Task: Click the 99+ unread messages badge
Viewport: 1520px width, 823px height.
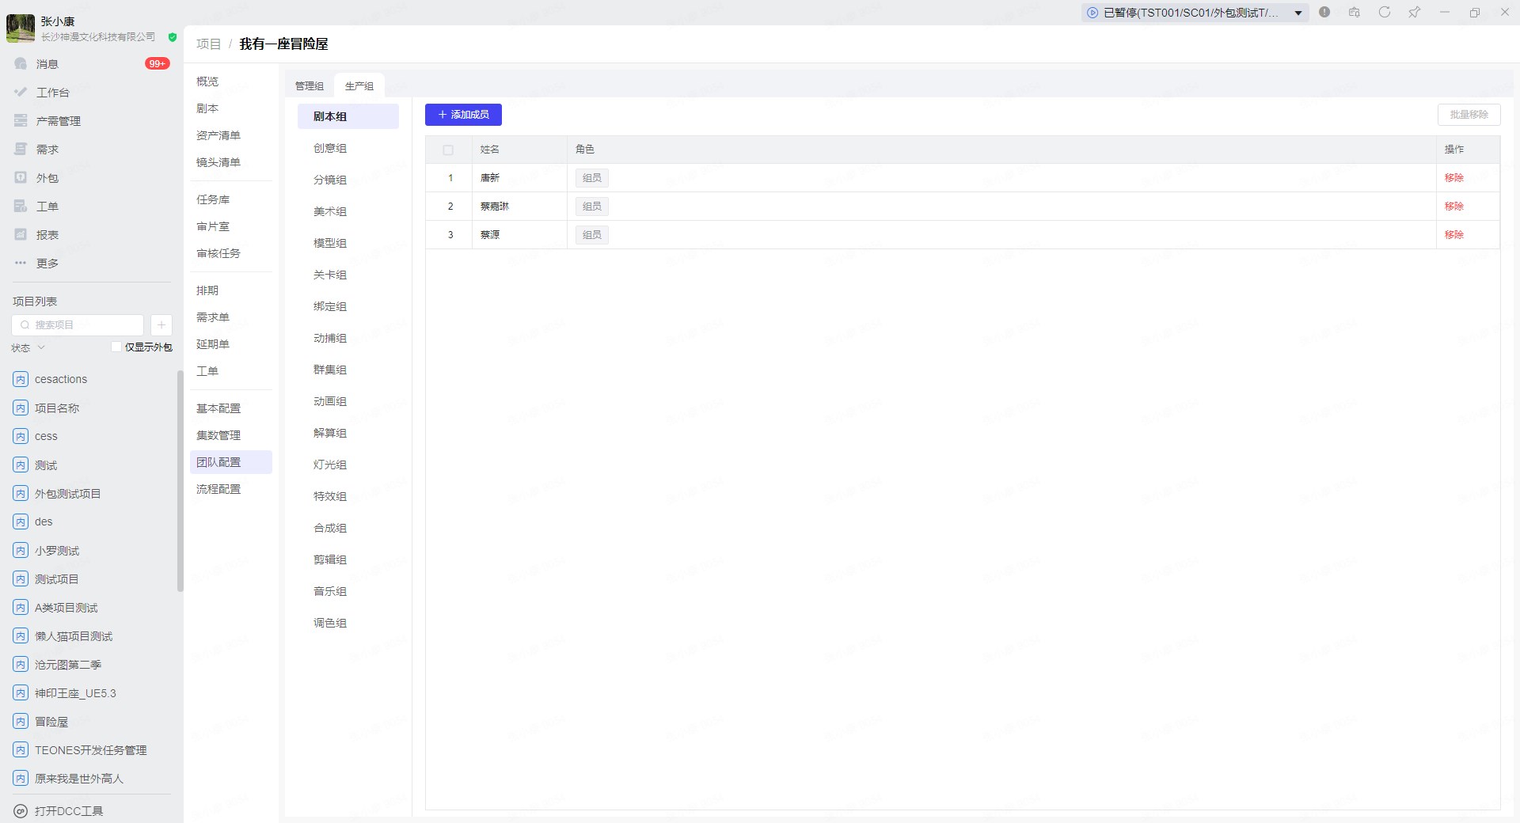Action: (157, 63)
